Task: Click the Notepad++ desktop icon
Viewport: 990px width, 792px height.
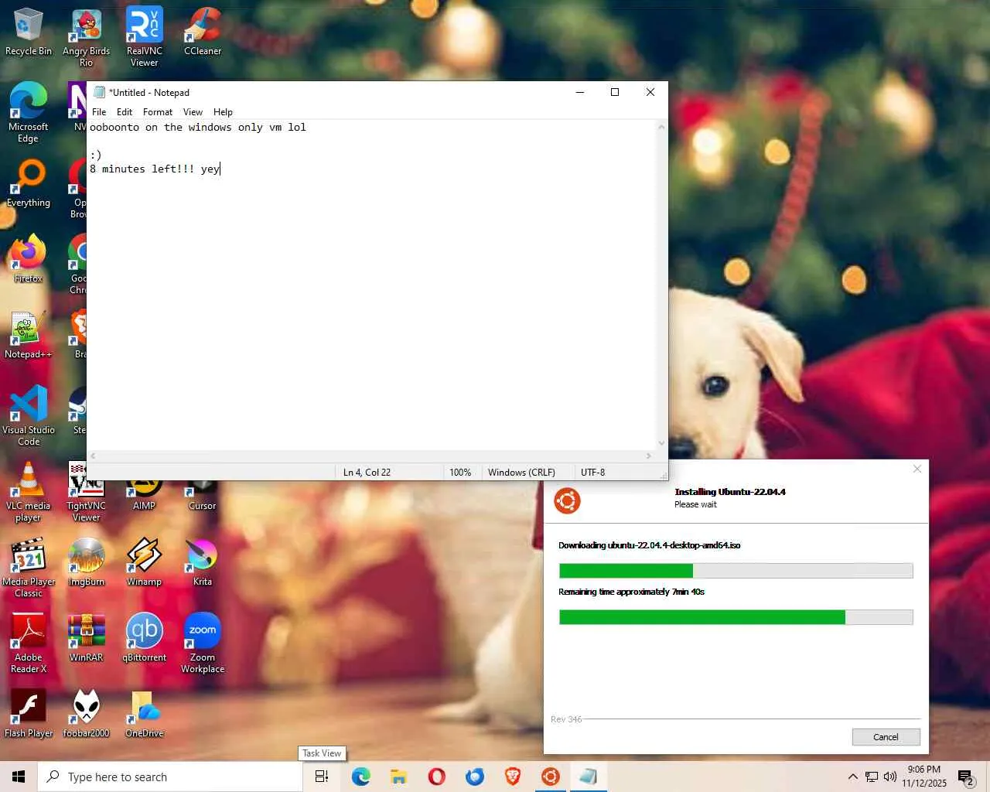Action: [x=29, y=335]
